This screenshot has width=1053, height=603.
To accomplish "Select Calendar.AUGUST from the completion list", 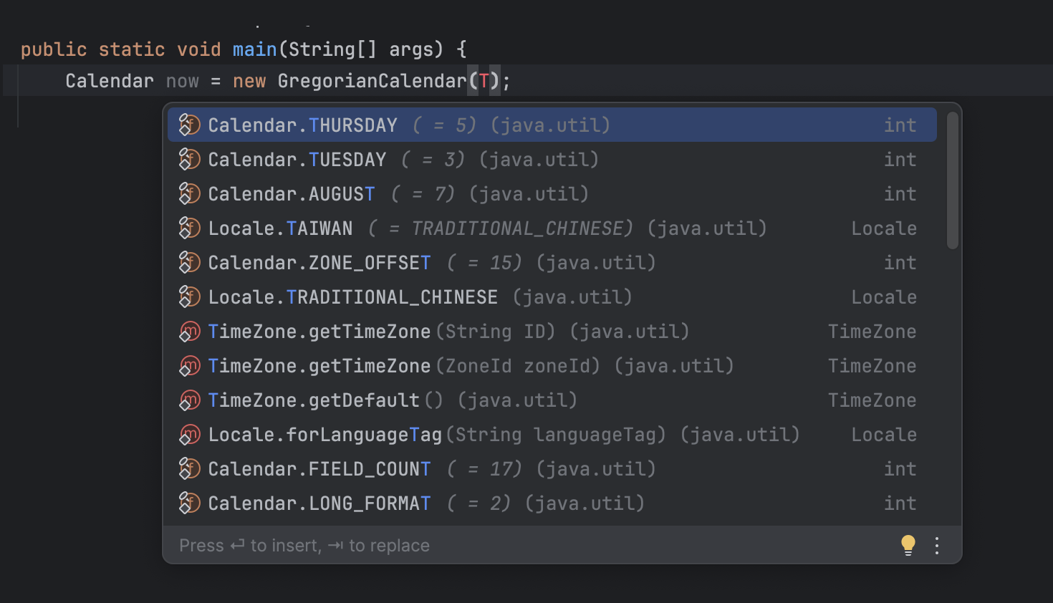I will 291,193.
